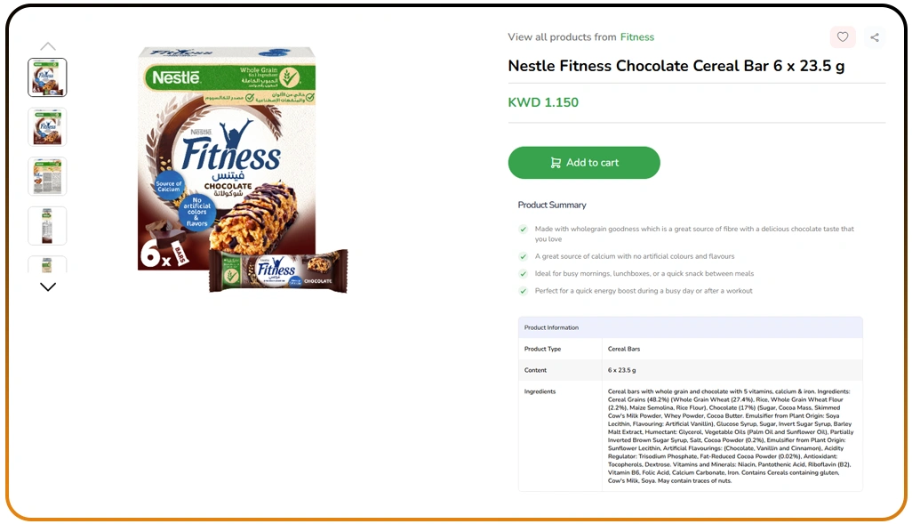Click the Product Information header row
Screen dimensions: 912x524
click(691, 327)
